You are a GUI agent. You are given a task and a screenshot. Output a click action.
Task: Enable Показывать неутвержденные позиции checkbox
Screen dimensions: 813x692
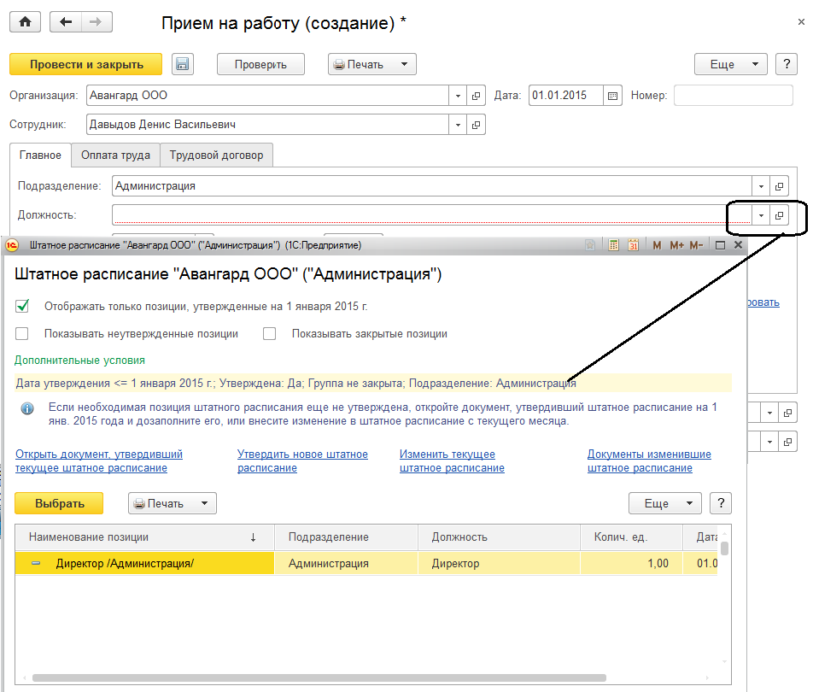(x=22, y=334)
